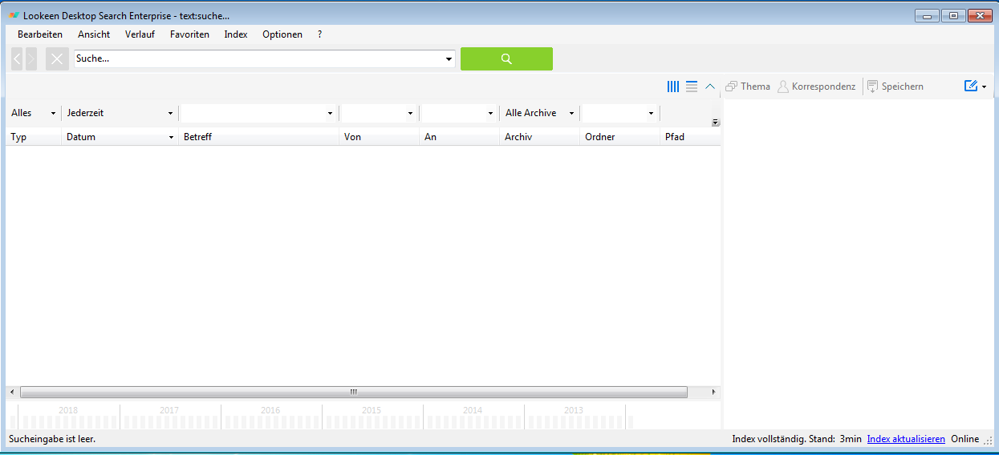Open the Ansicht menu
The image size is (999, 455).
coord(94,34)
